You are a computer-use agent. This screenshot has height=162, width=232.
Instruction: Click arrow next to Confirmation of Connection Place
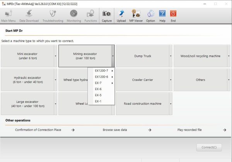click(x=73, y=130)
